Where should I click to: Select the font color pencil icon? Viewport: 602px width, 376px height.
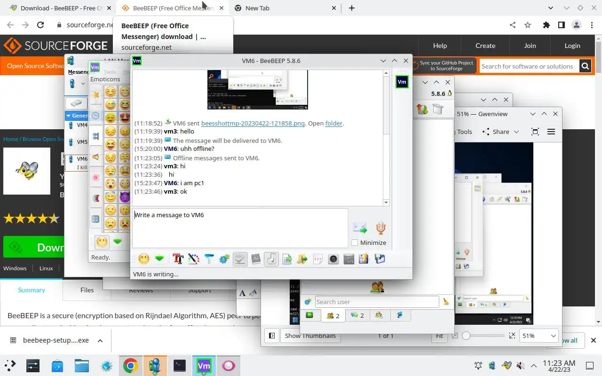pos(193,258)
